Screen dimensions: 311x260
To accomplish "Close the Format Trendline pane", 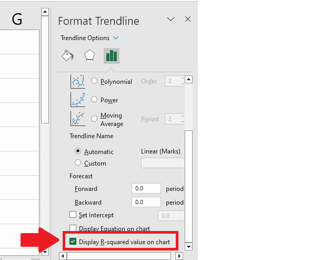I will click(x=188, y=20).
